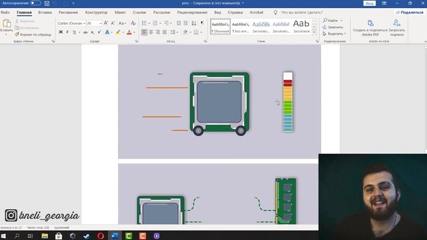Toggle underline (Ч) formatting
427x240 pixels.
(74, 33)
